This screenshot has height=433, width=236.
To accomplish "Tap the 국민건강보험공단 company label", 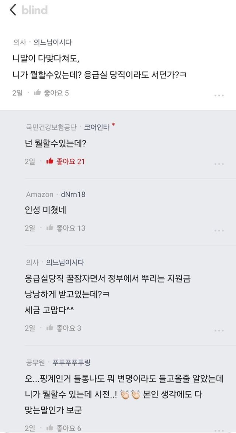I will [x=51, y=127].
